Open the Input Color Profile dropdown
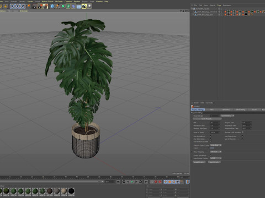Viewport: 265px width, 198px height. 216,158
